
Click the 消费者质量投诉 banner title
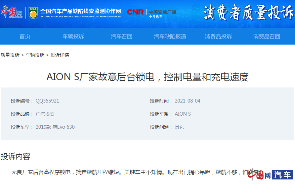click(249, 13)
